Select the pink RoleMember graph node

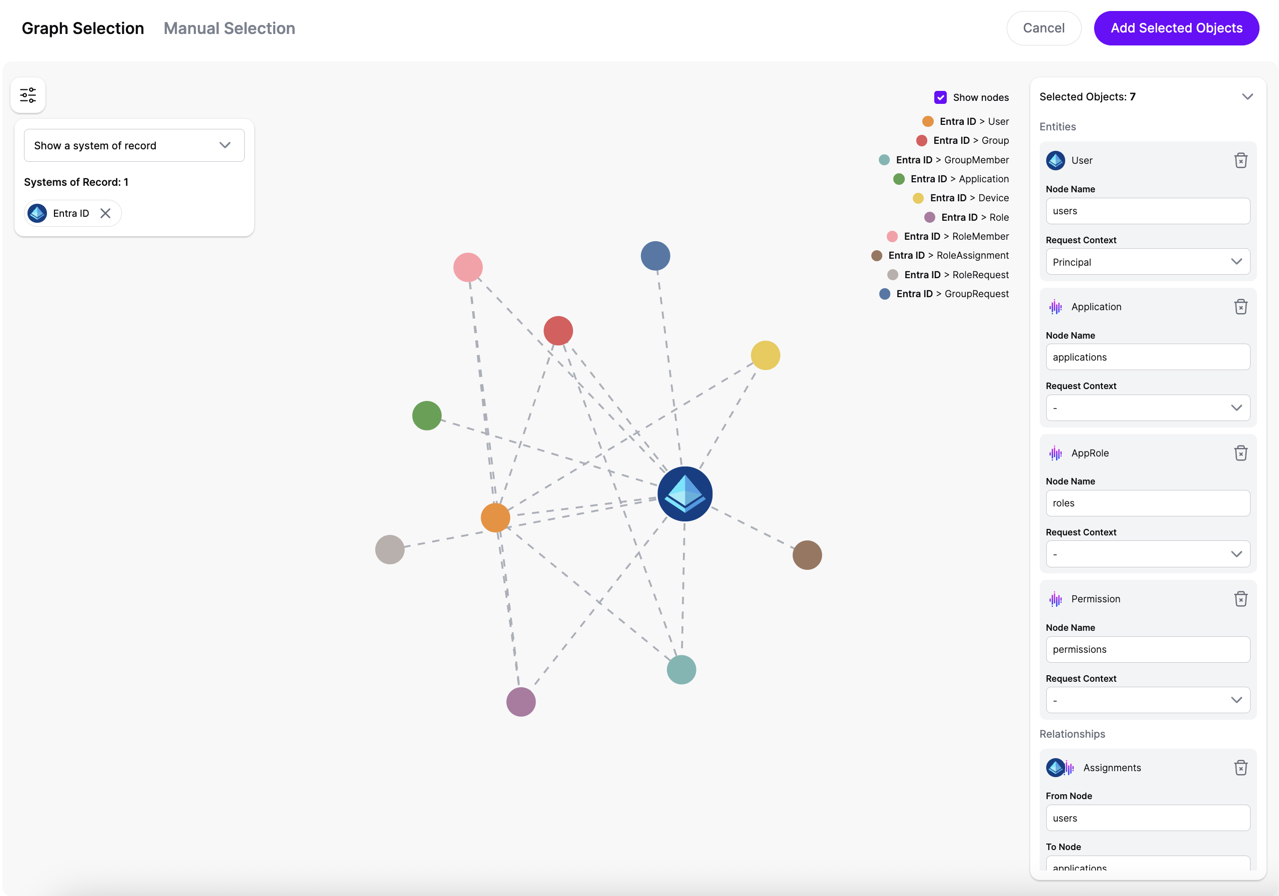(x=468, y=267)
